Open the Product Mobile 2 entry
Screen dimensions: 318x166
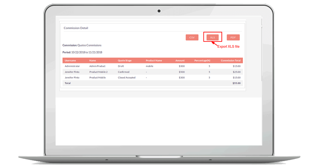(x=98, y=72)
